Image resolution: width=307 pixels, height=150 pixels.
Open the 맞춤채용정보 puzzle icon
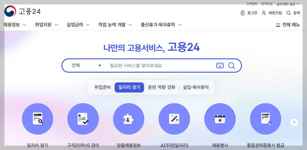[129, 119]
